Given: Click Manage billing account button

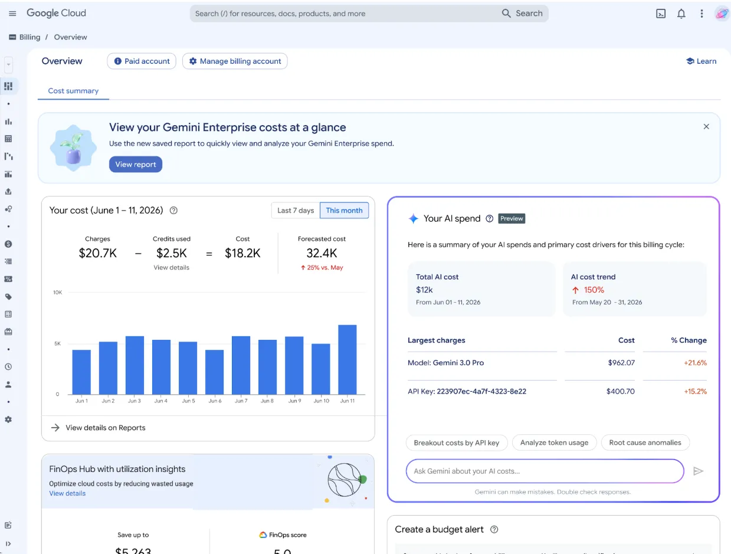Looking at the screenshot, I should tap(235, 61).
